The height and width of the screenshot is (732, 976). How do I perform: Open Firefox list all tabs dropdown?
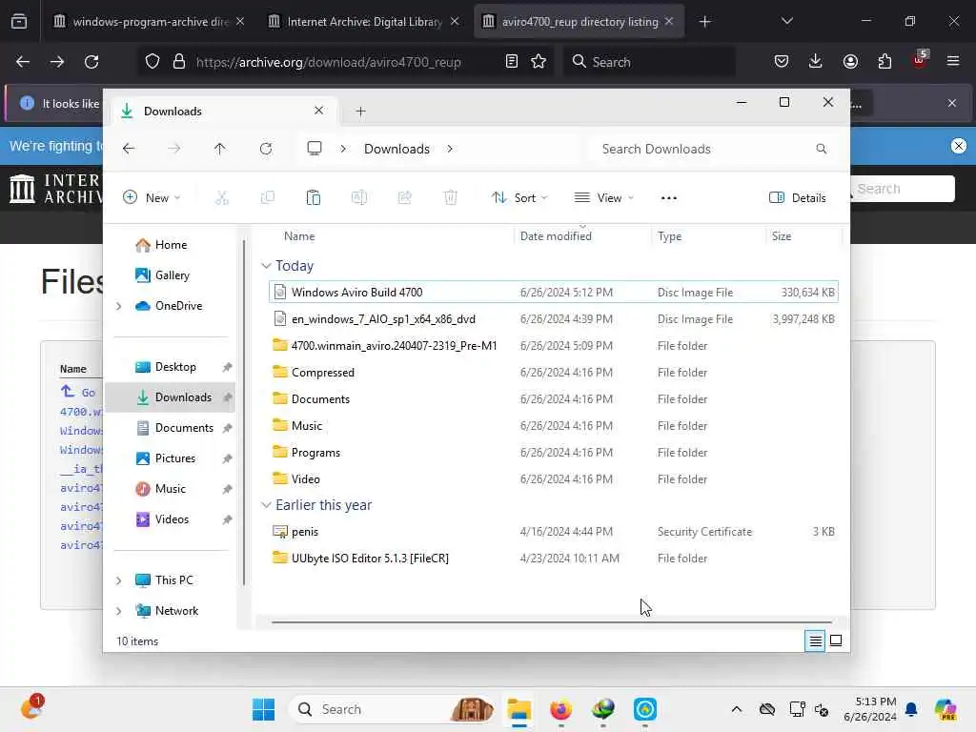786,21
